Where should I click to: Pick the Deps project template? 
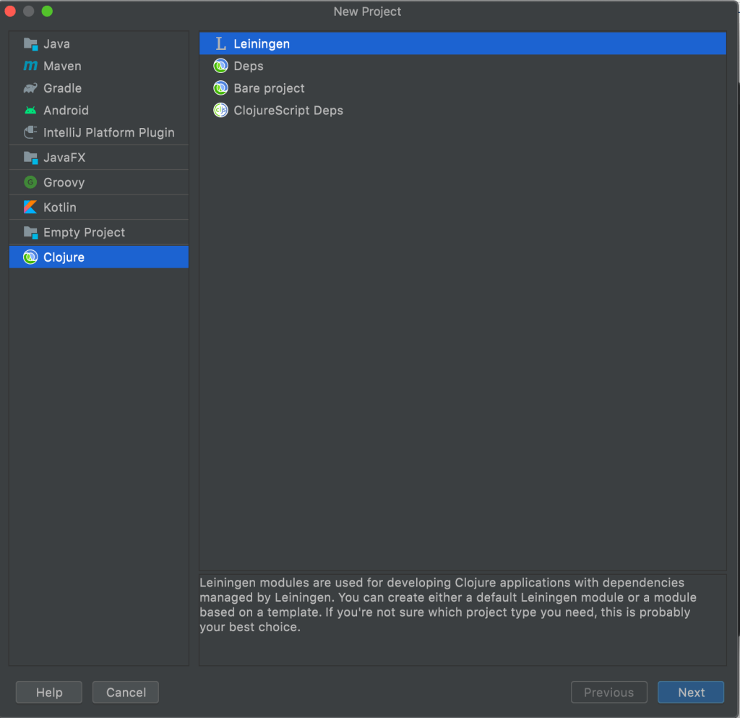click(x=248, y=67)
